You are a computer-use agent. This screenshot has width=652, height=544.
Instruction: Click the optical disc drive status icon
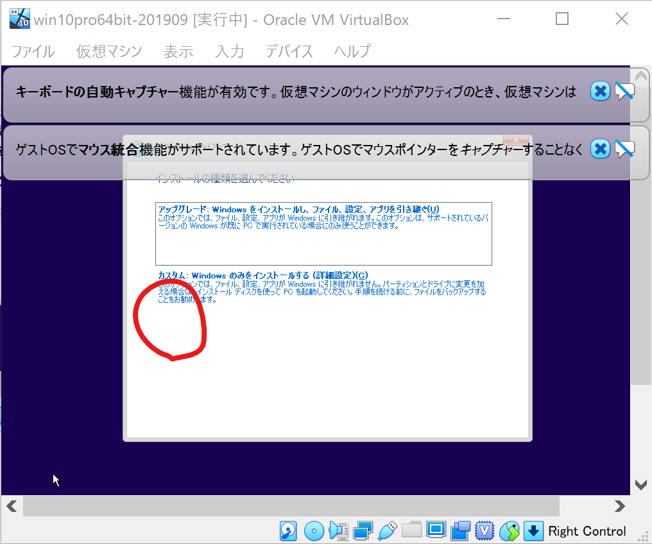coord(314,531)
